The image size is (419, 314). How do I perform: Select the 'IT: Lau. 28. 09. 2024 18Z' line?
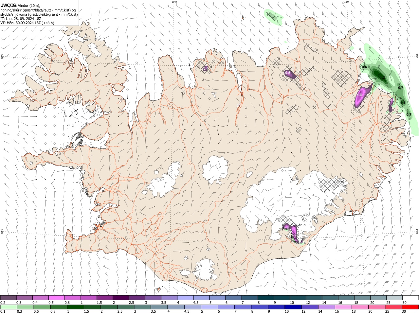[21, 19]
